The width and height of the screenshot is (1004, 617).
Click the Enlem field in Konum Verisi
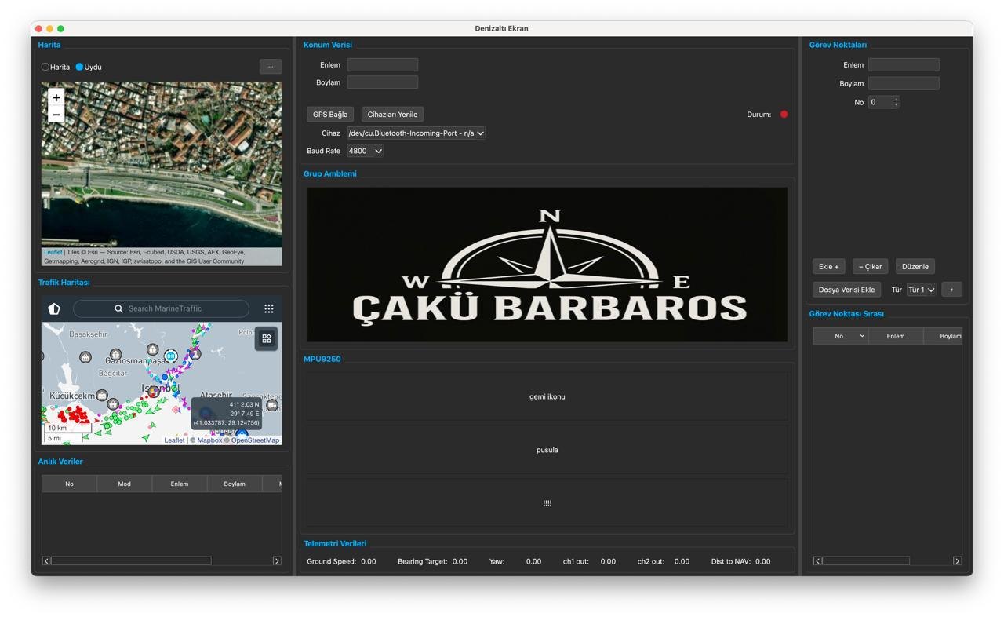click(x=383, y=64)
